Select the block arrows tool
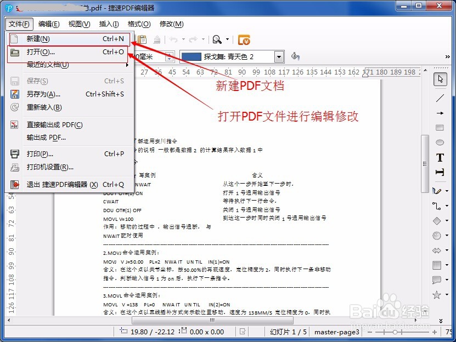Screen dimensions: 456x342 [437, 250]
